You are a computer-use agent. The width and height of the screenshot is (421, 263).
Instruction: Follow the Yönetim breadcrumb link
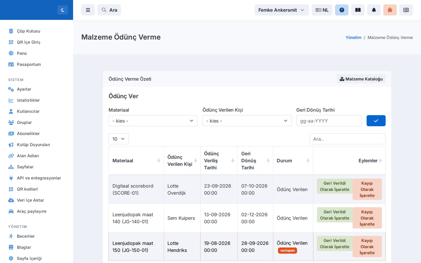pyautogui.click(x=353, y=38)
